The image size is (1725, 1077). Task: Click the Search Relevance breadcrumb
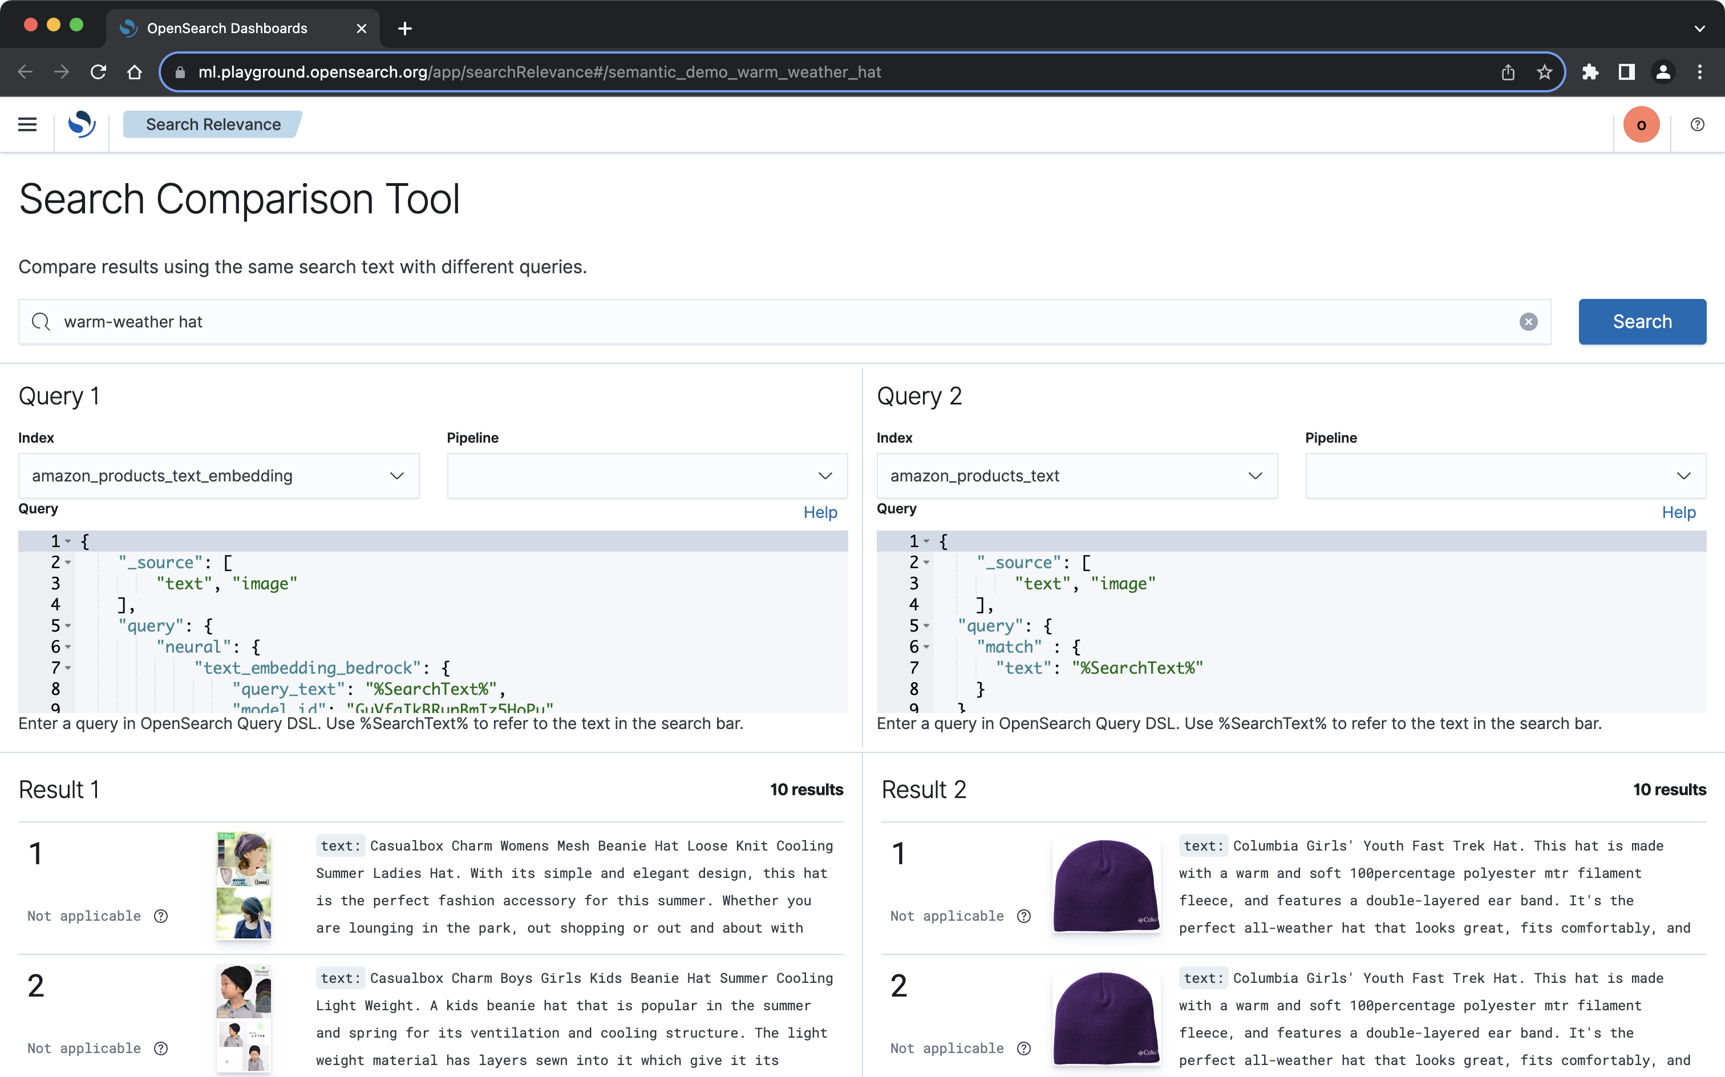point(213,125)
